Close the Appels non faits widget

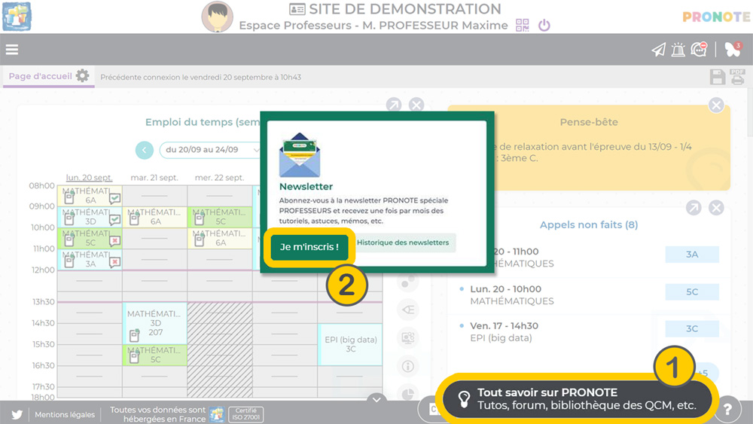click(716, 208)
